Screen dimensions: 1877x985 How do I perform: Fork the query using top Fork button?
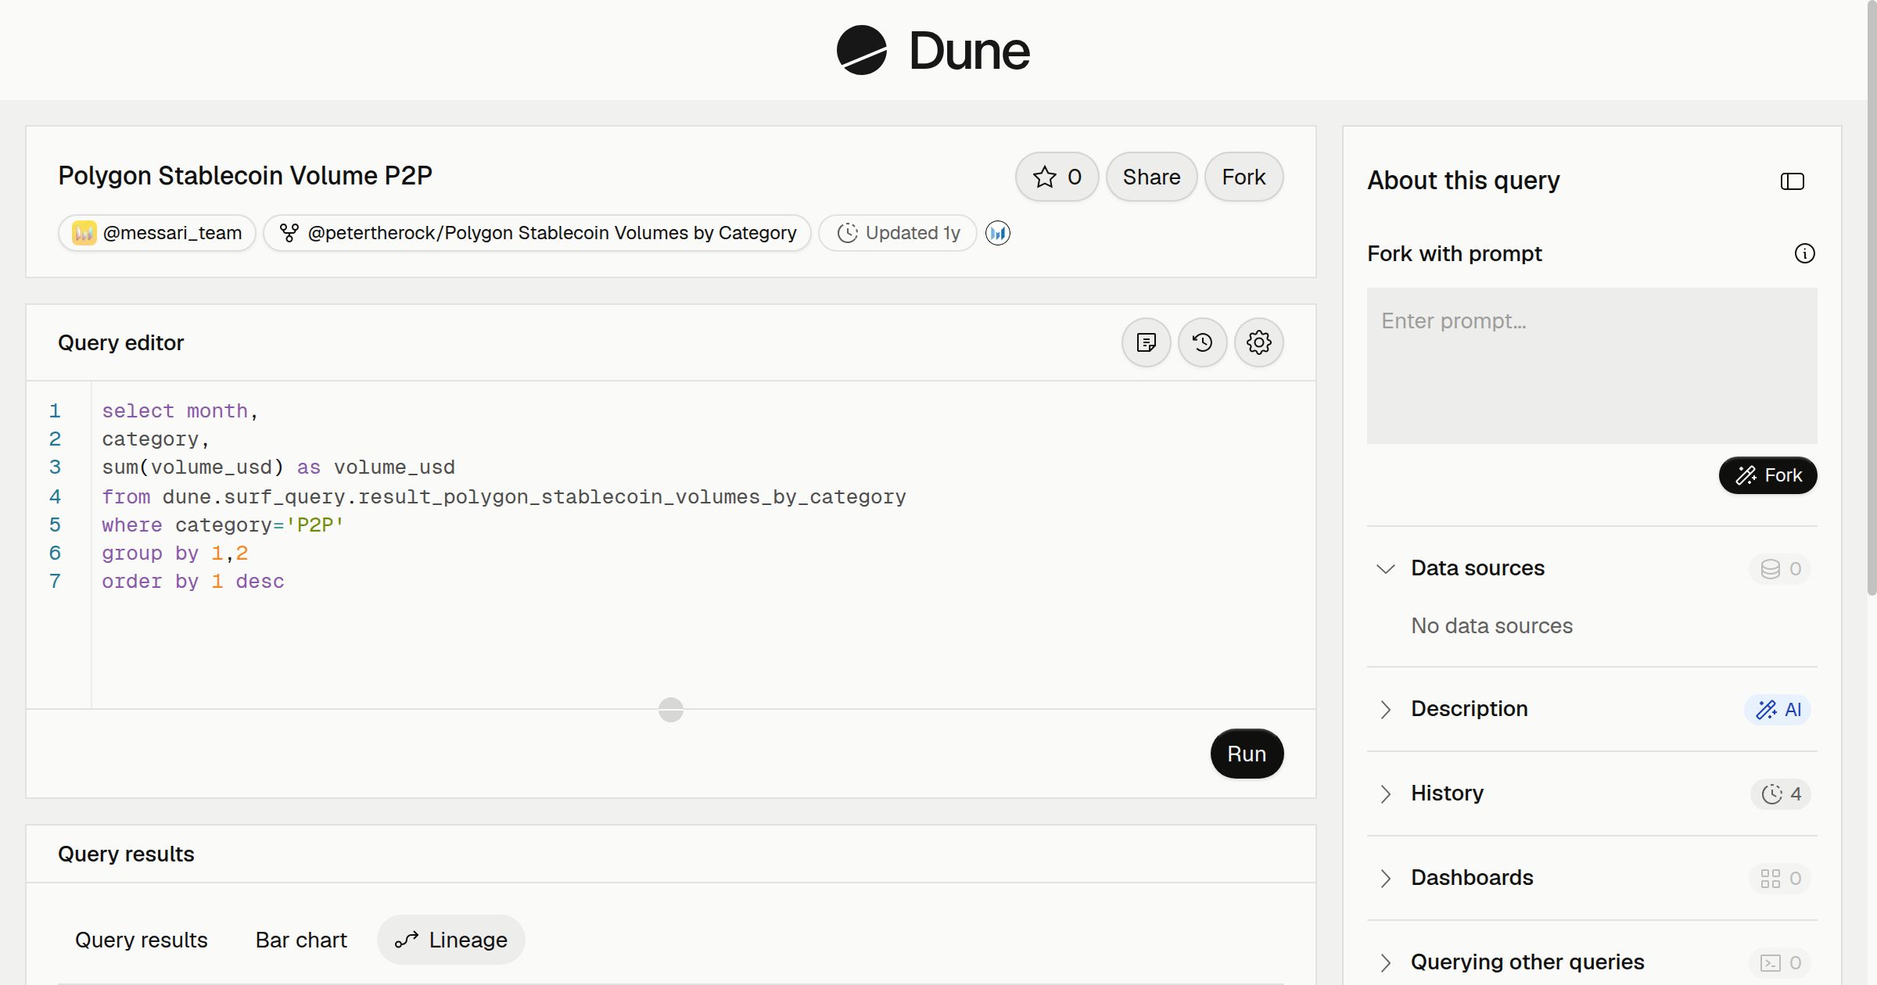click(x=1244, y=177)
